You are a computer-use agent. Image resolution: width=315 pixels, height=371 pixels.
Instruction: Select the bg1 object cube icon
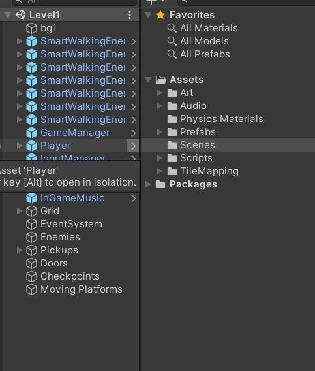(x=31, y=28)
